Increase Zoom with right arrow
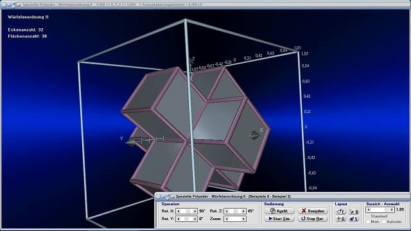Image resolution: width=411 pixels, height=231 pixels. 243,219
